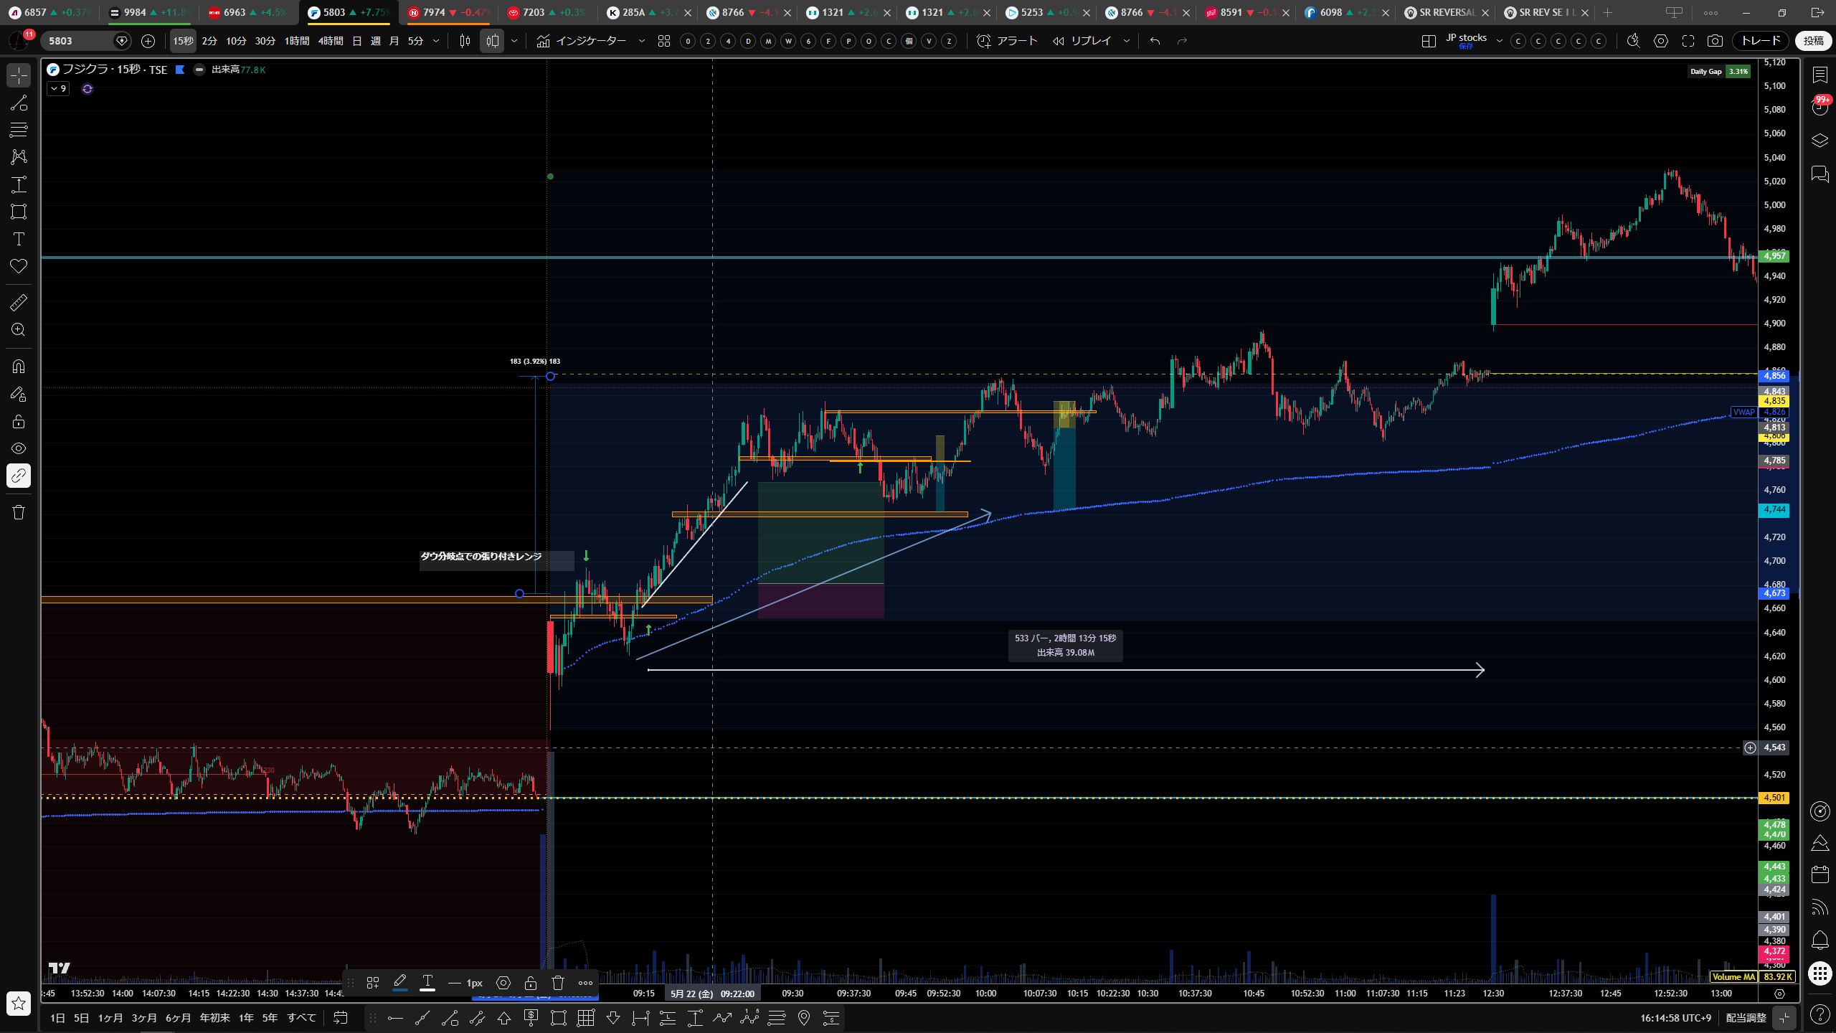Expand the collapsed 9 indicators legend
Screen dimensions: 1836x1033
coord(58,89)
